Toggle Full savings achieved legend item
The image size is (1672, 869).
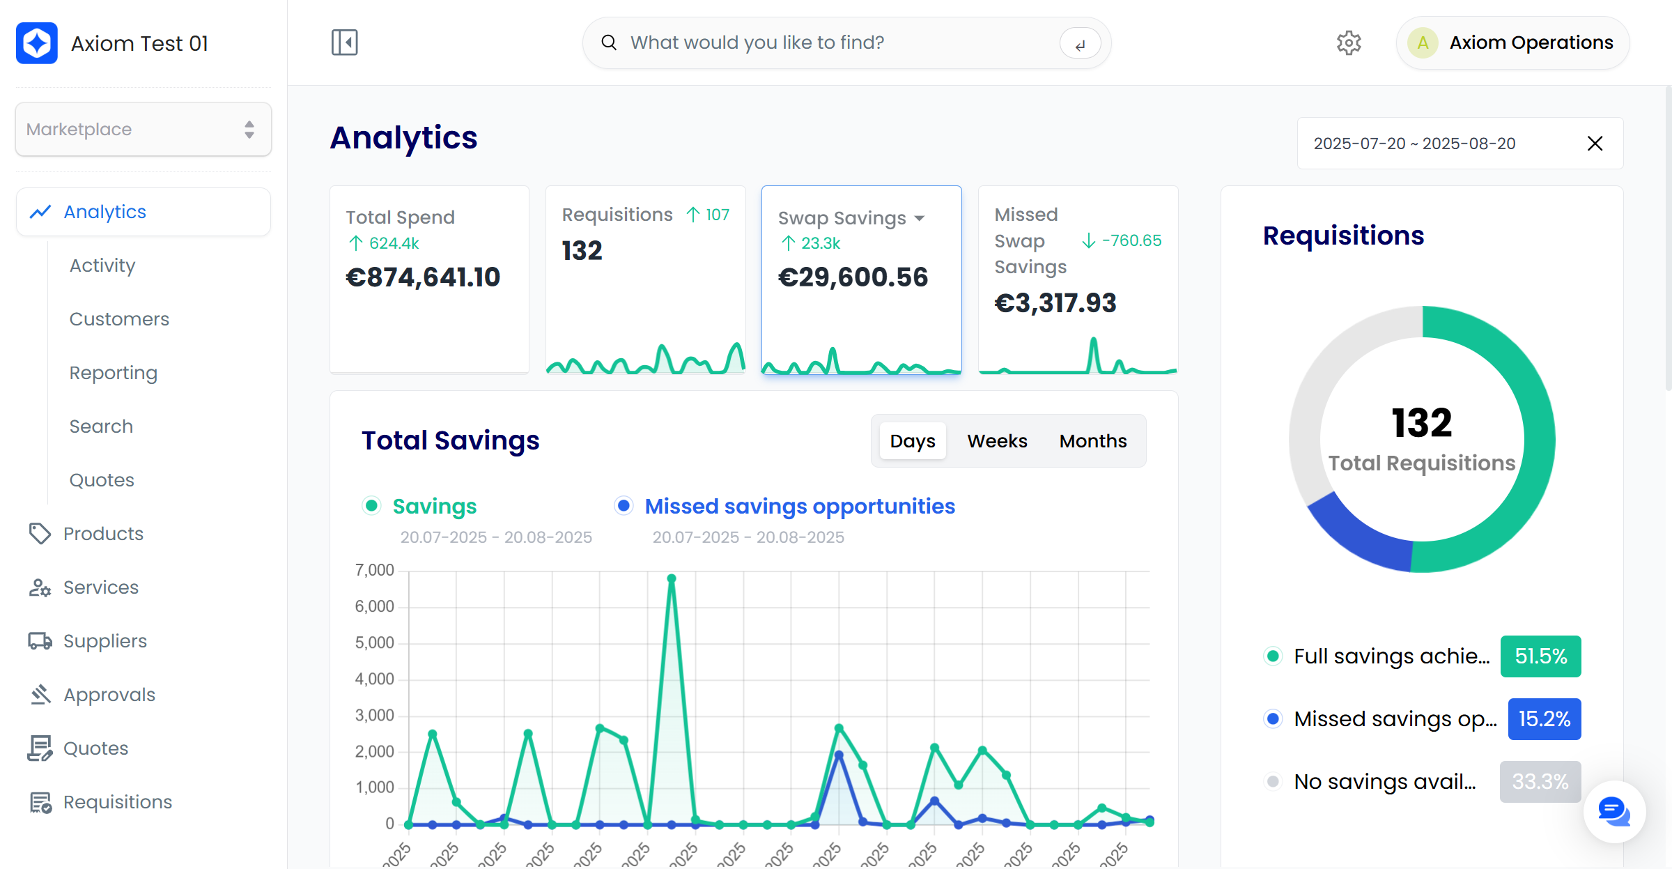1391,656
